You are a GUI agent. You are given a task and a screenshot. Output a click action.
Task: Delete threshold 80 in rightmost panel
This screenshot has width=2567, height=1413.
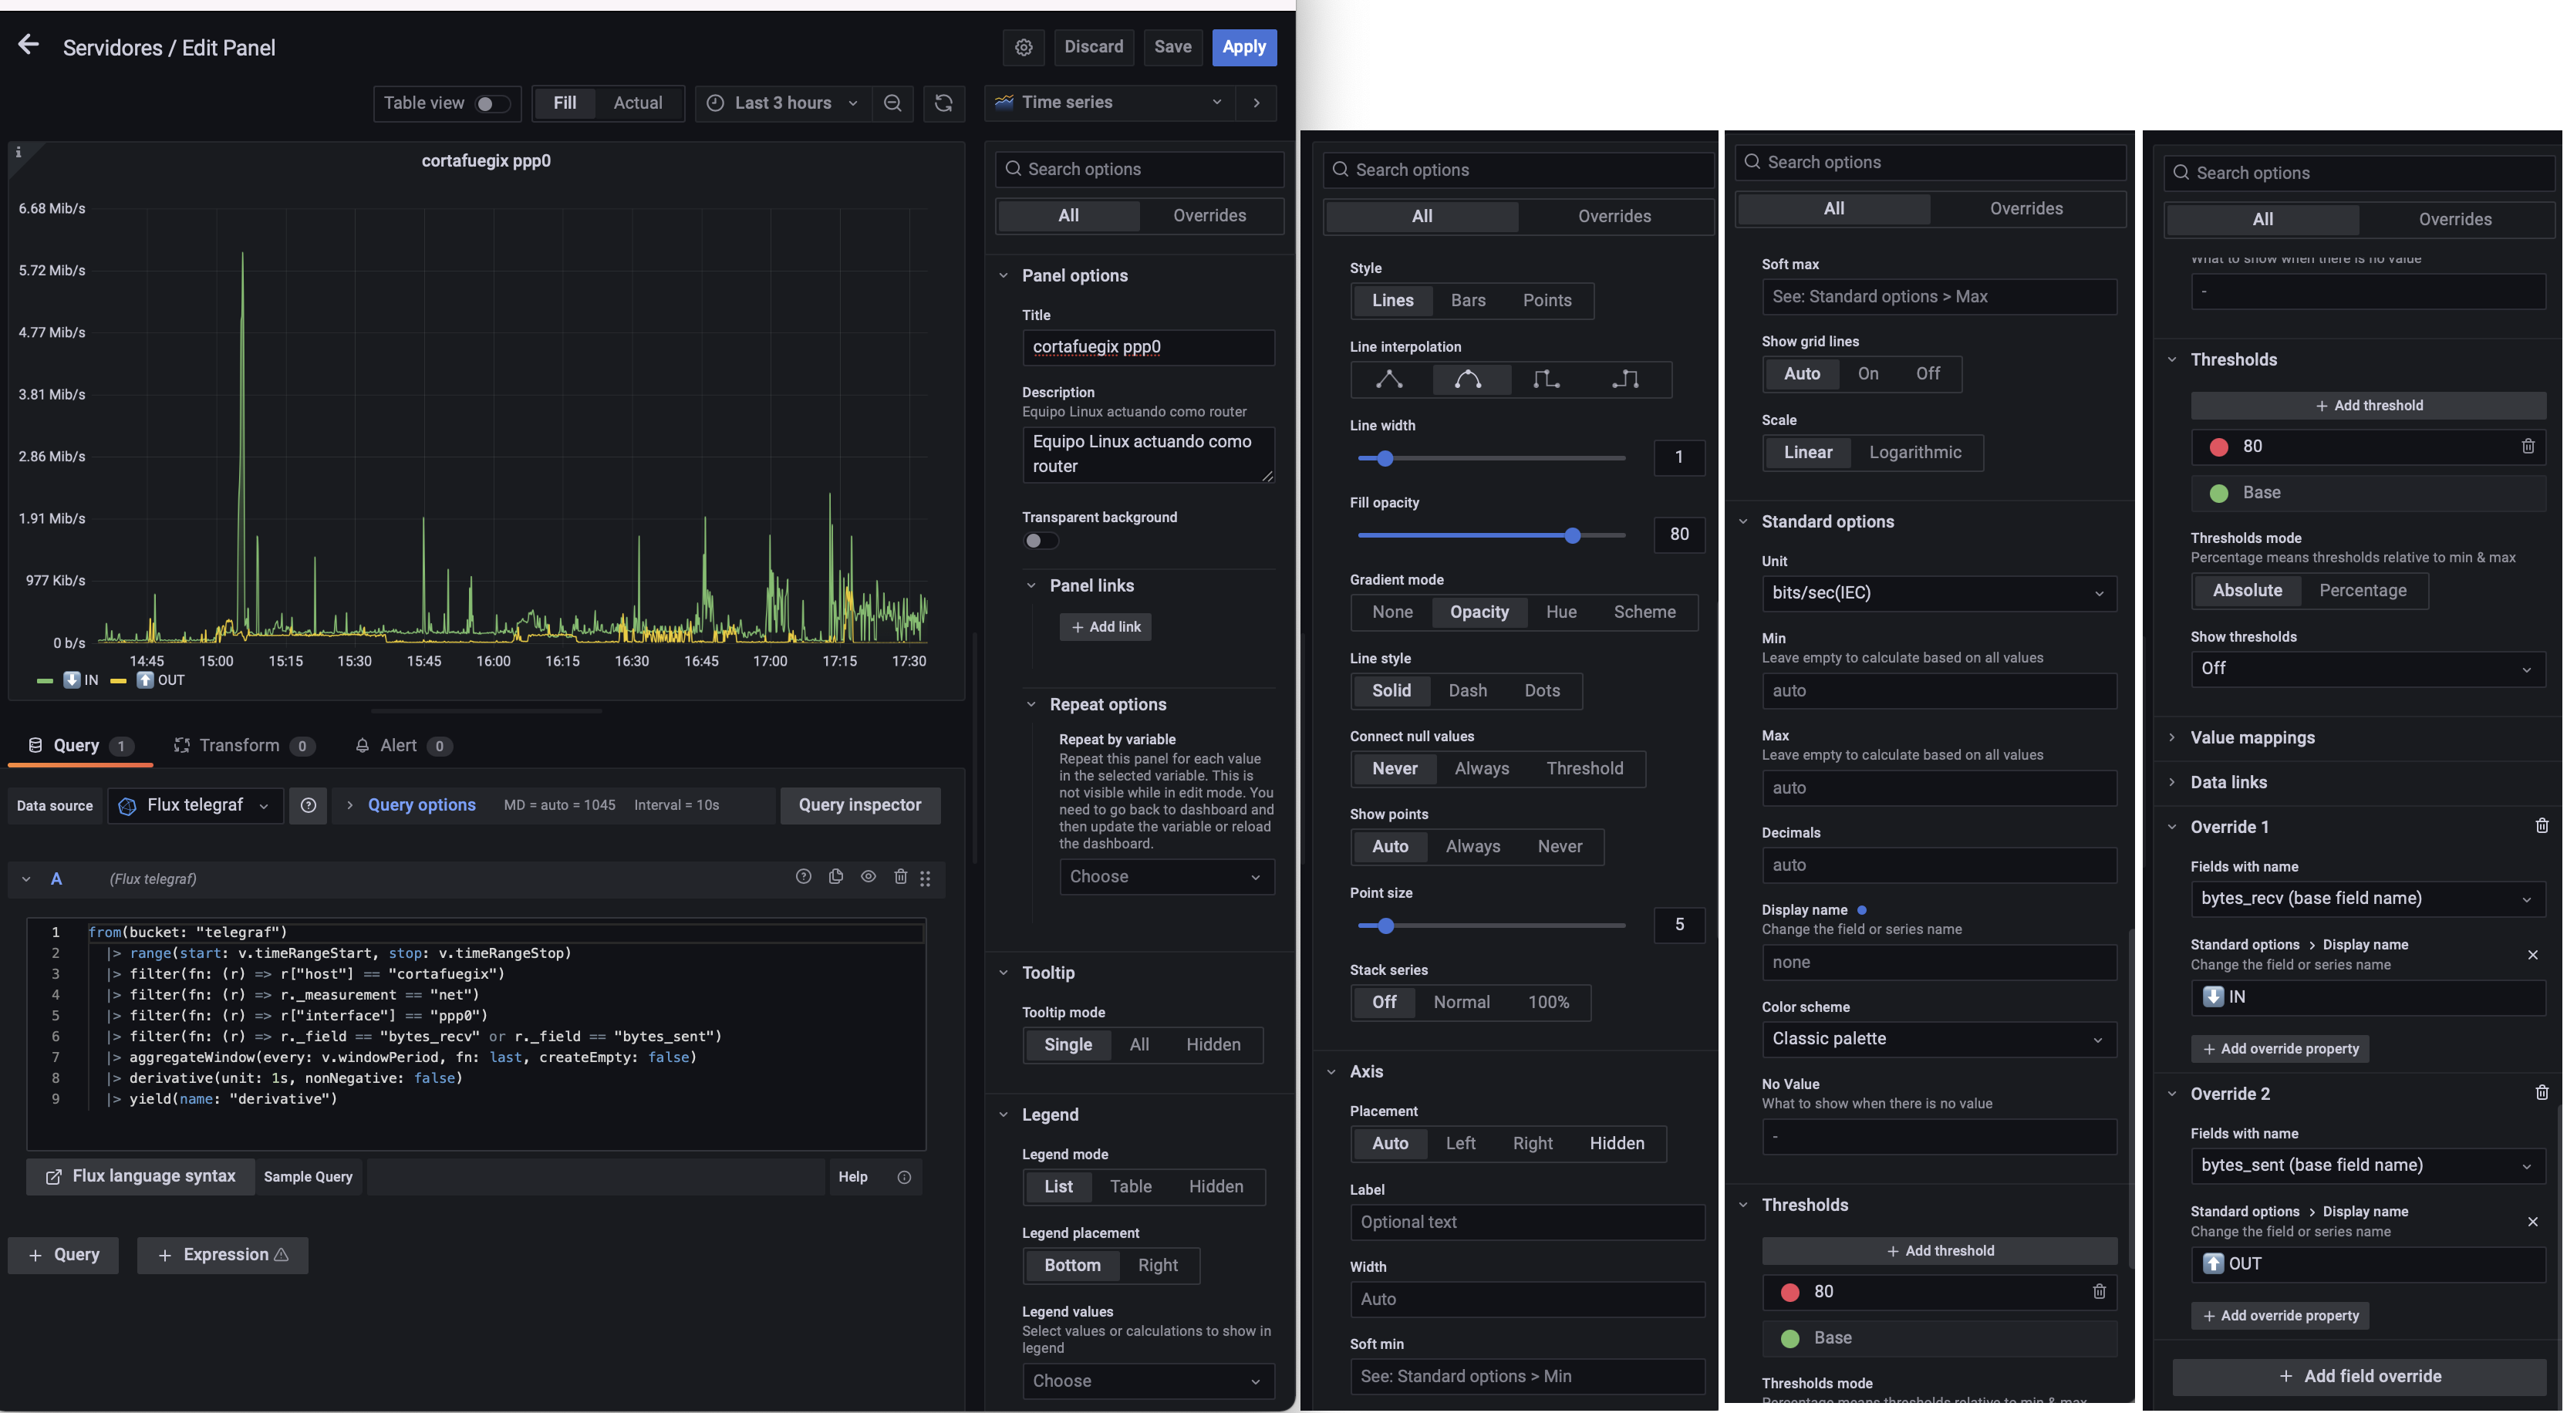[x=2528, y=447]
